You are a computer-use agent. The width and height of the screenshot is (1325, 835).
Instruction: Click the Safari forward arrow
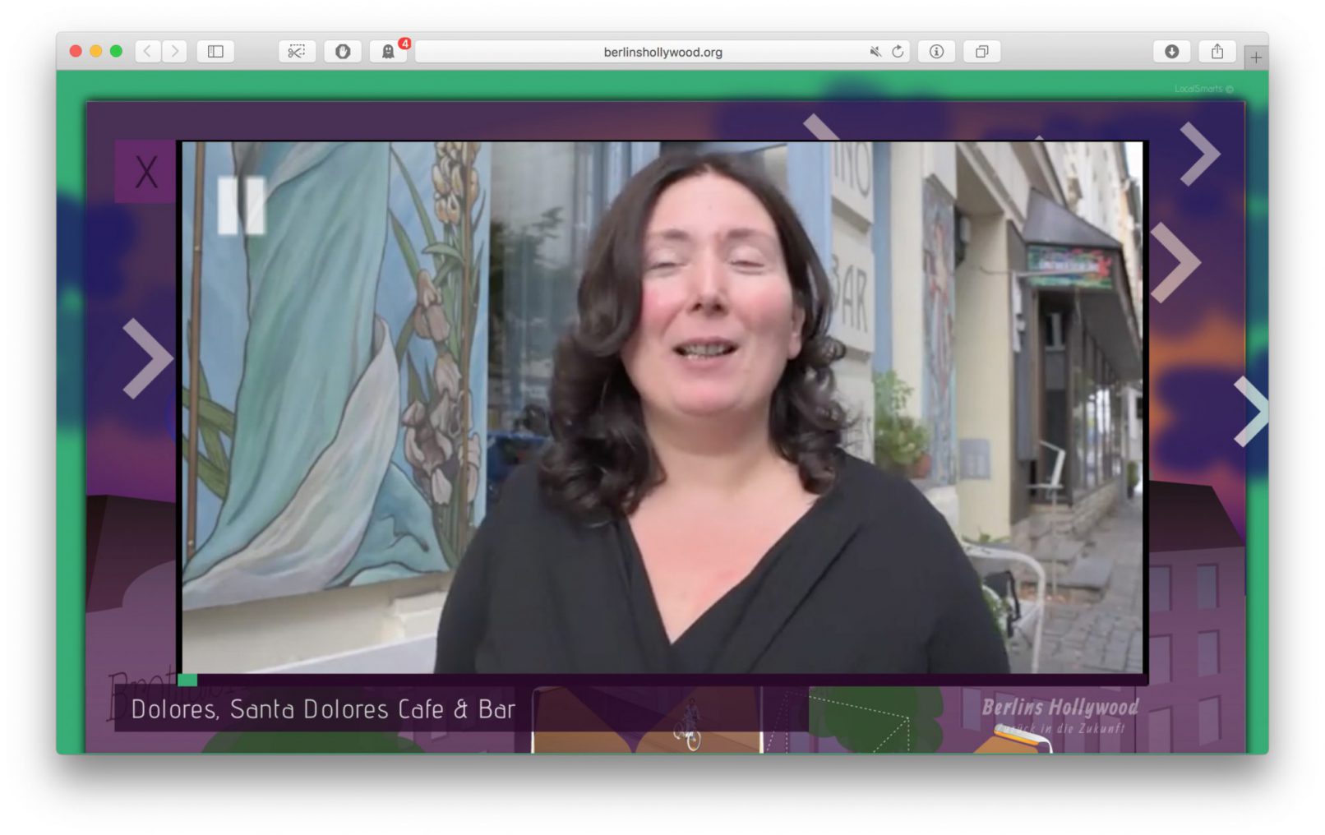174,52
